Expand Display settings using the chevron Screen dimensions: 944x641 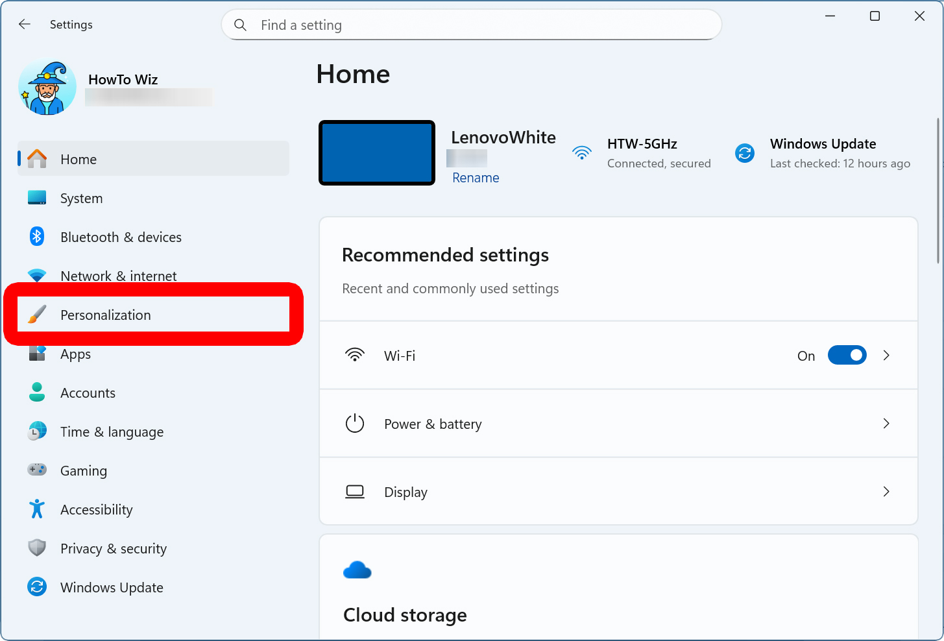(886, 492)
